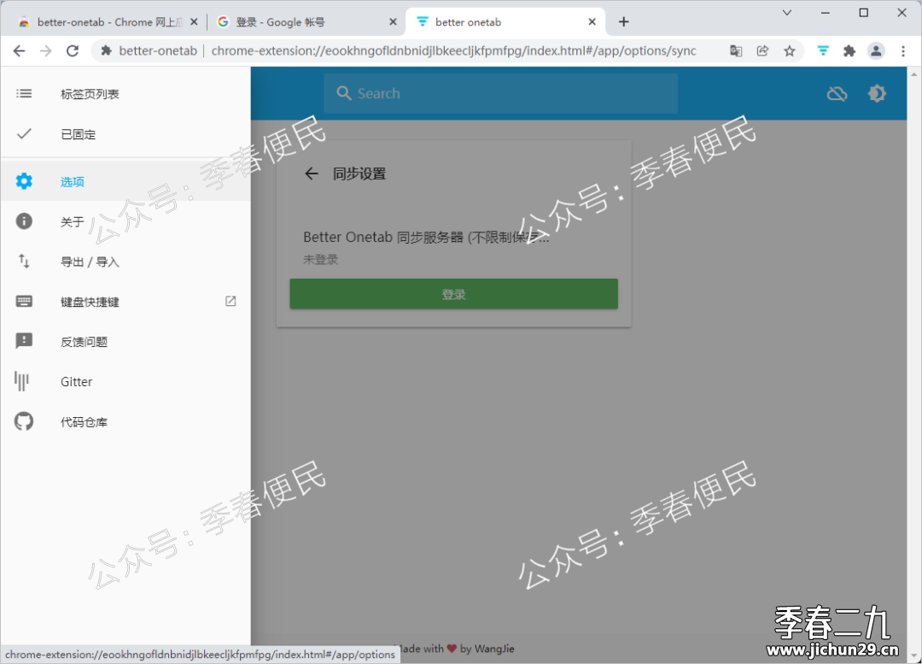Open 键盘快捷键 external link icon
Viewport: 922px width, 664px height.
pyautogui.click(x=230, y=302)
